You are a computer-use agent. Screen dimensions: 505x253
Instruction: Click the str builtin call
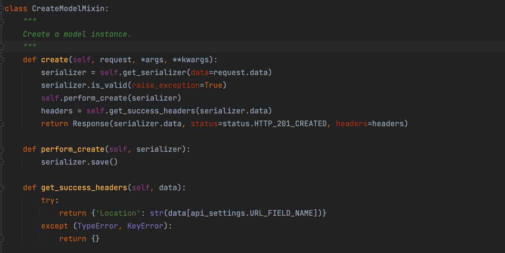157,213
